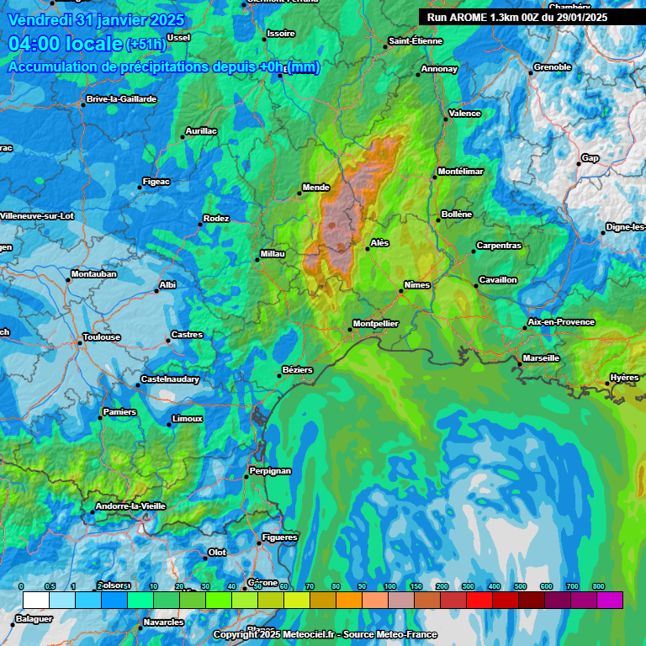Click the bright red 300 mm legend swatch

coord(479,600)
